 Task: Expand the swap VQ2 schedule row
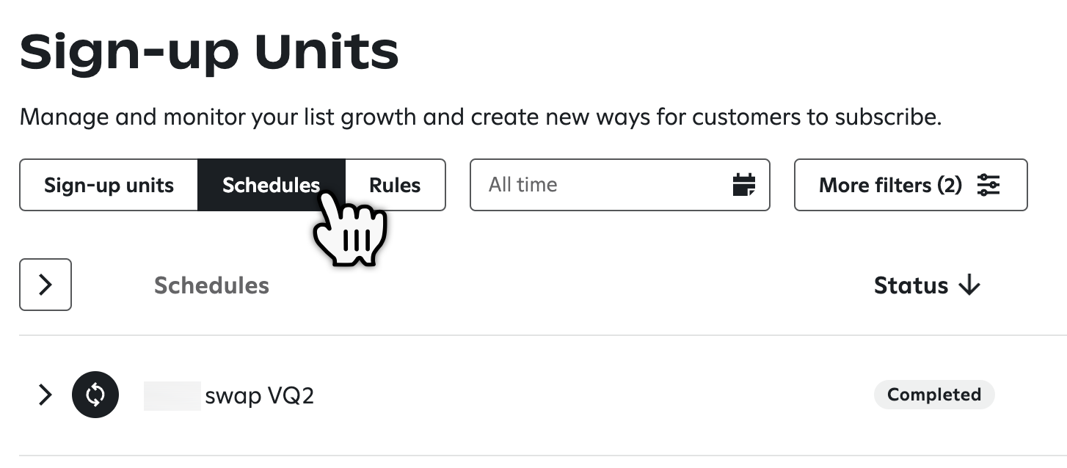(x=45, y=395)
